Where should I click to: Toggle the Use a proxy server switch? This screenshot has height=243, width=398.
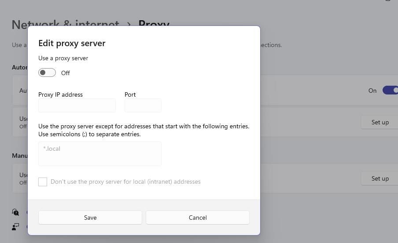coord(47,73)
